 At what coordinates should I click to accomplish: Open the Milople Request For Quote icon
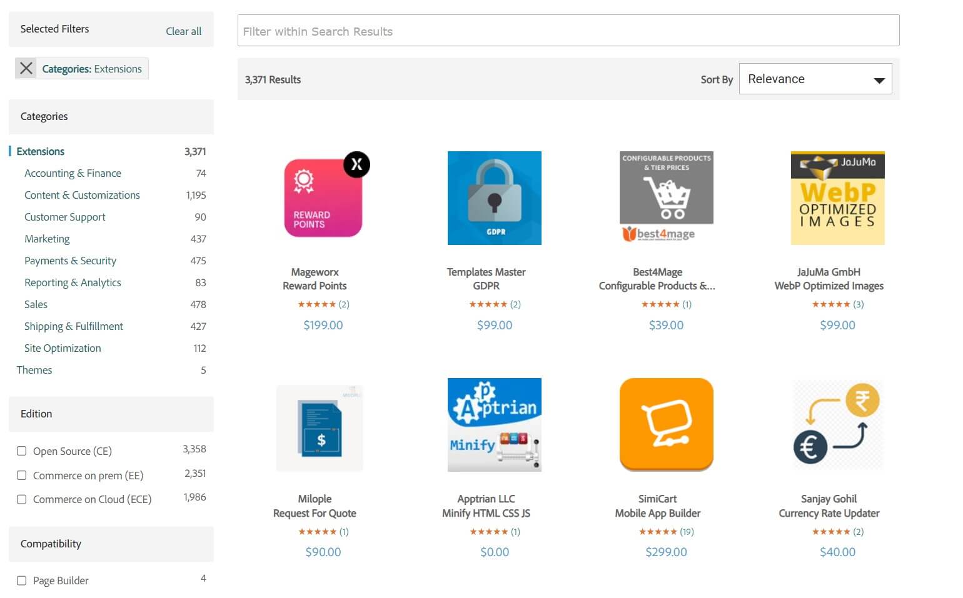pos(320,428)
